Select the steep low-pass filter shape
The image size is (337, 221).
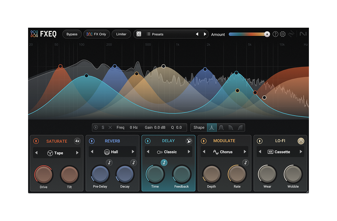[x=230, y=127]
